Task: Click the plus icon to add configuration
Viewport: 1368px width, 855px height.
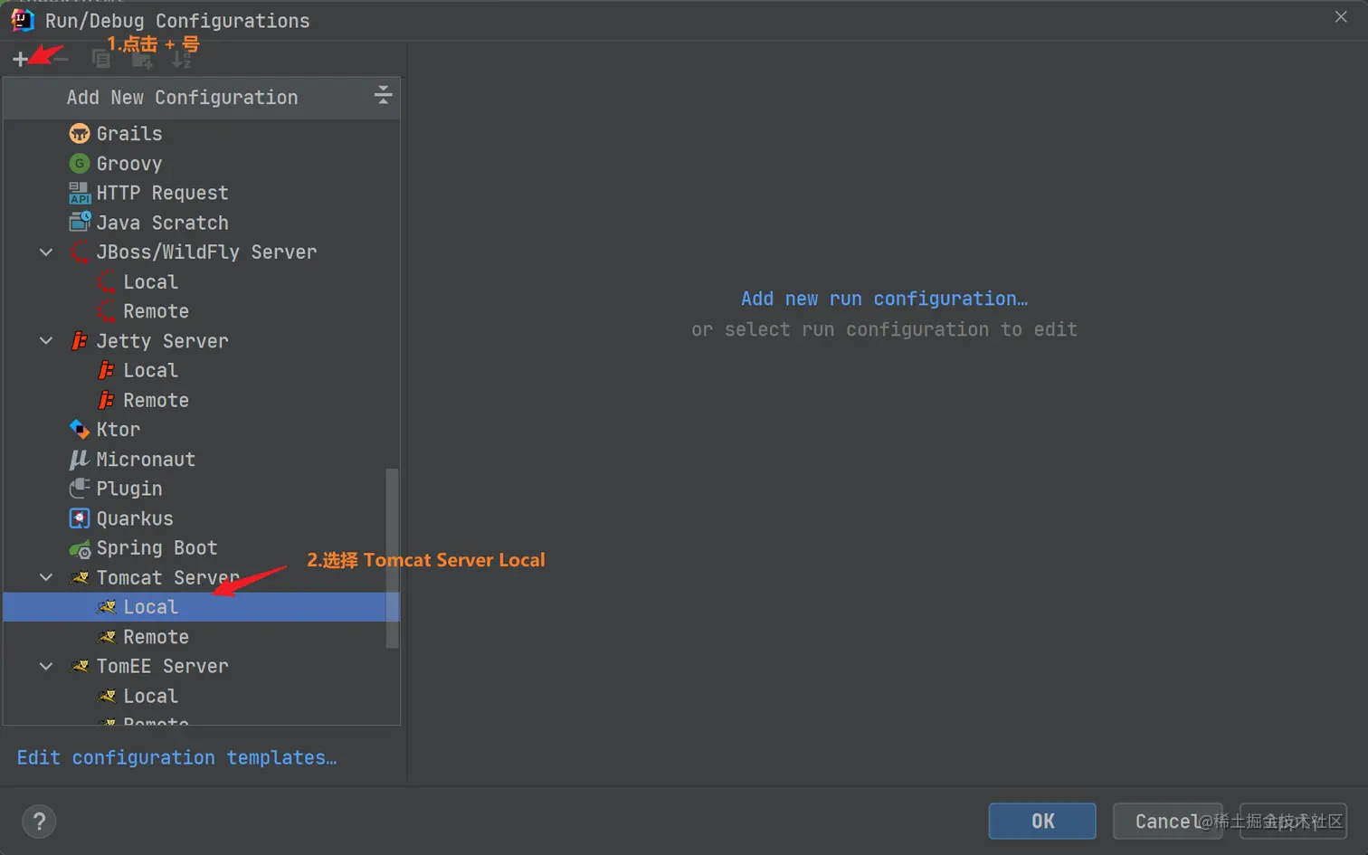Action: pyautogui.click(x=20, y=59)
